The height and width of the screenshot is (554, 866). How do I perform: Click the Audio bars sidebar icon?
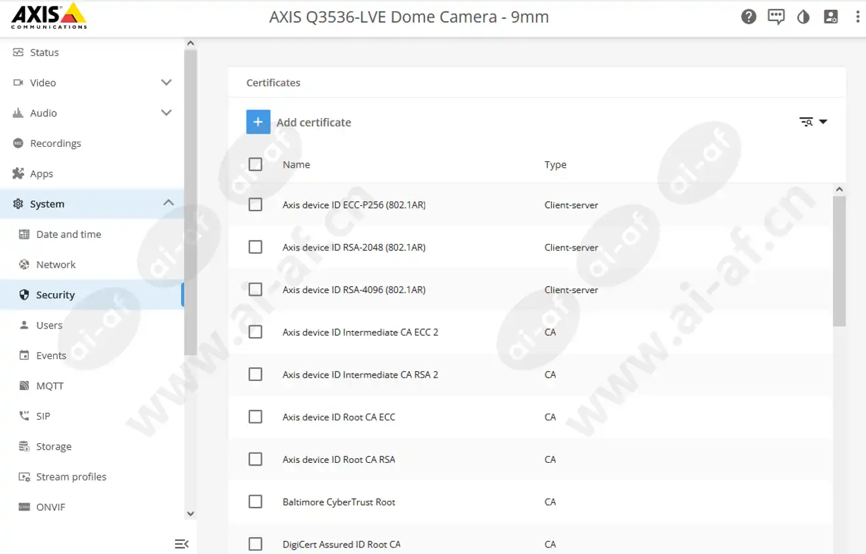18,113
